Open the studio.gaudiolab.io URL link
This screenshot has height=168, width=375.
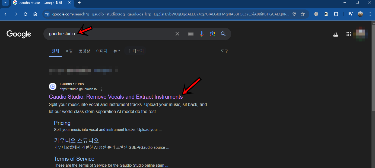[x=78, y=89]
